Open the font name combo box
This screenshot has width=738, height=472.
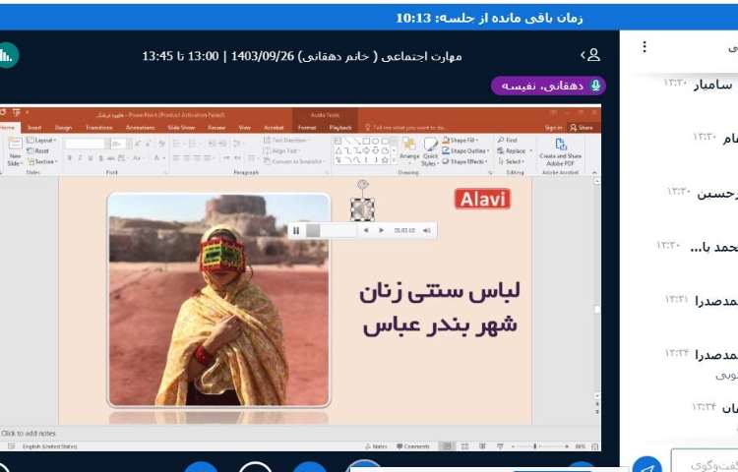(x=85, y=144)
